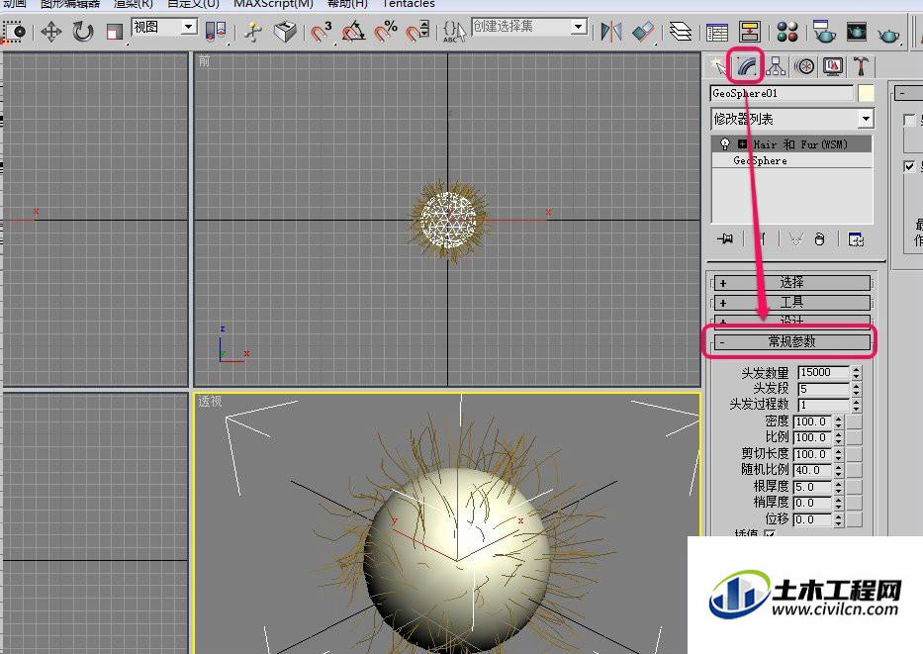Expand the Hair 和 Fur (WSM) plus box
Viewport: 923px width, 654px height.
click(x=742, y=144)
